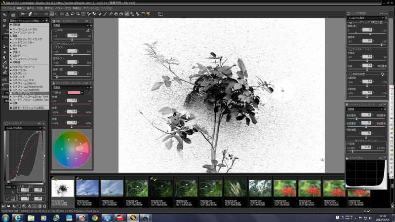This screenshot has height=222, width=395.
Task: Select the half-circle contrast icon in the left sidebar
Action: 4,57
